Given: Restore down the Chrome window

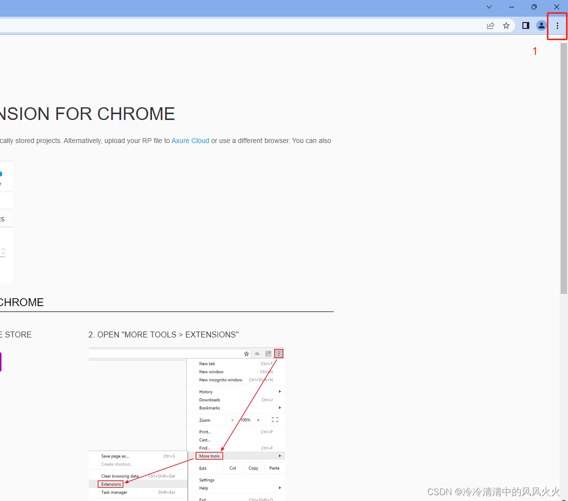Looking at the screenshot, I should click(x=534, y=7).
